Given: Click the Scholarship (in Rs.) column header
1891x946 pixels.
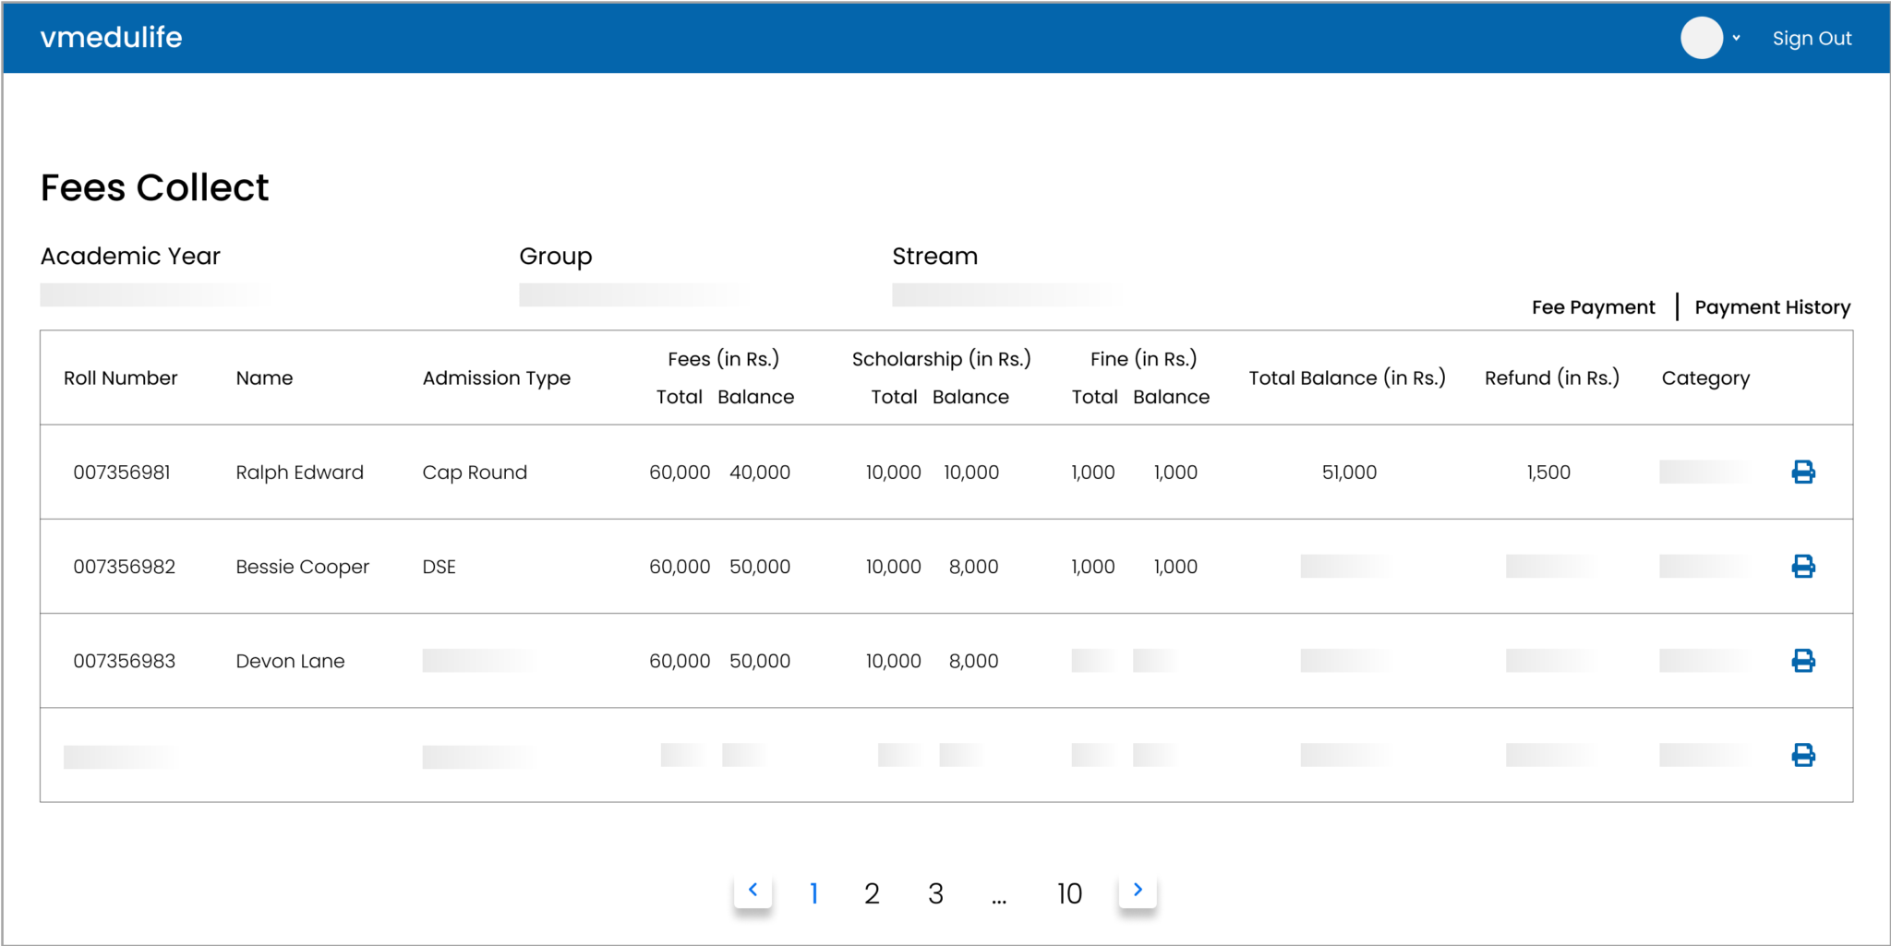Looking at the screenshot, I should 941,359.
